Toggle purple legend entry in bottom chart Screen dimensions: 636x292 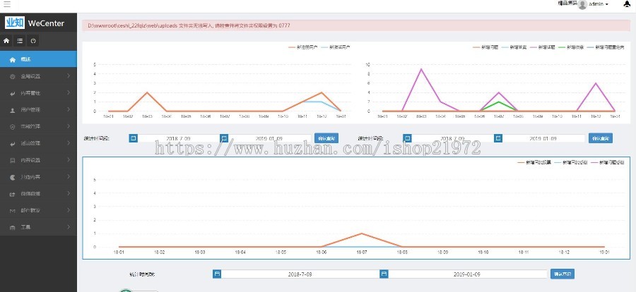(x=607, y=162)
